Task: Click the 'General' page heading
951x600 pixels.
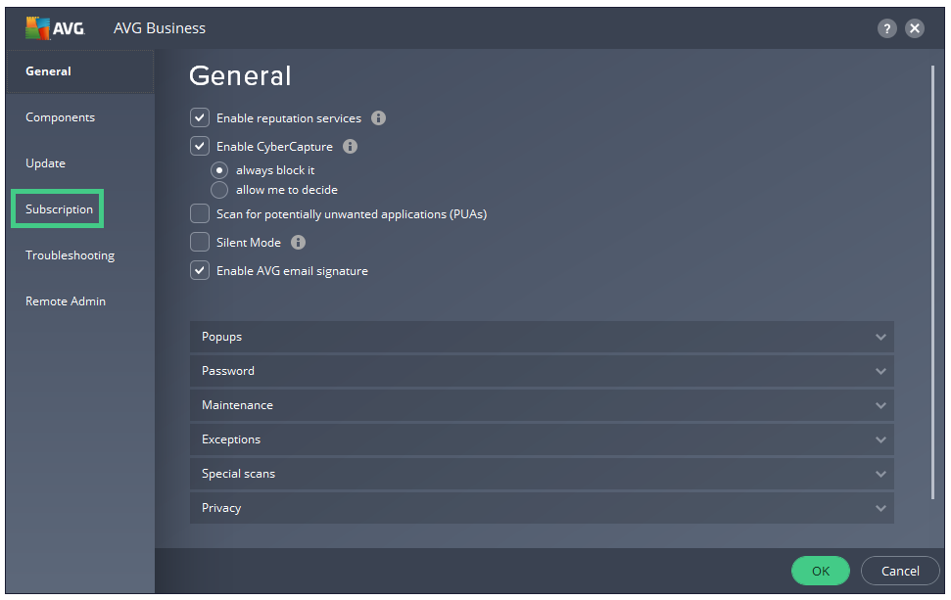Action: [x=240, y=76]
